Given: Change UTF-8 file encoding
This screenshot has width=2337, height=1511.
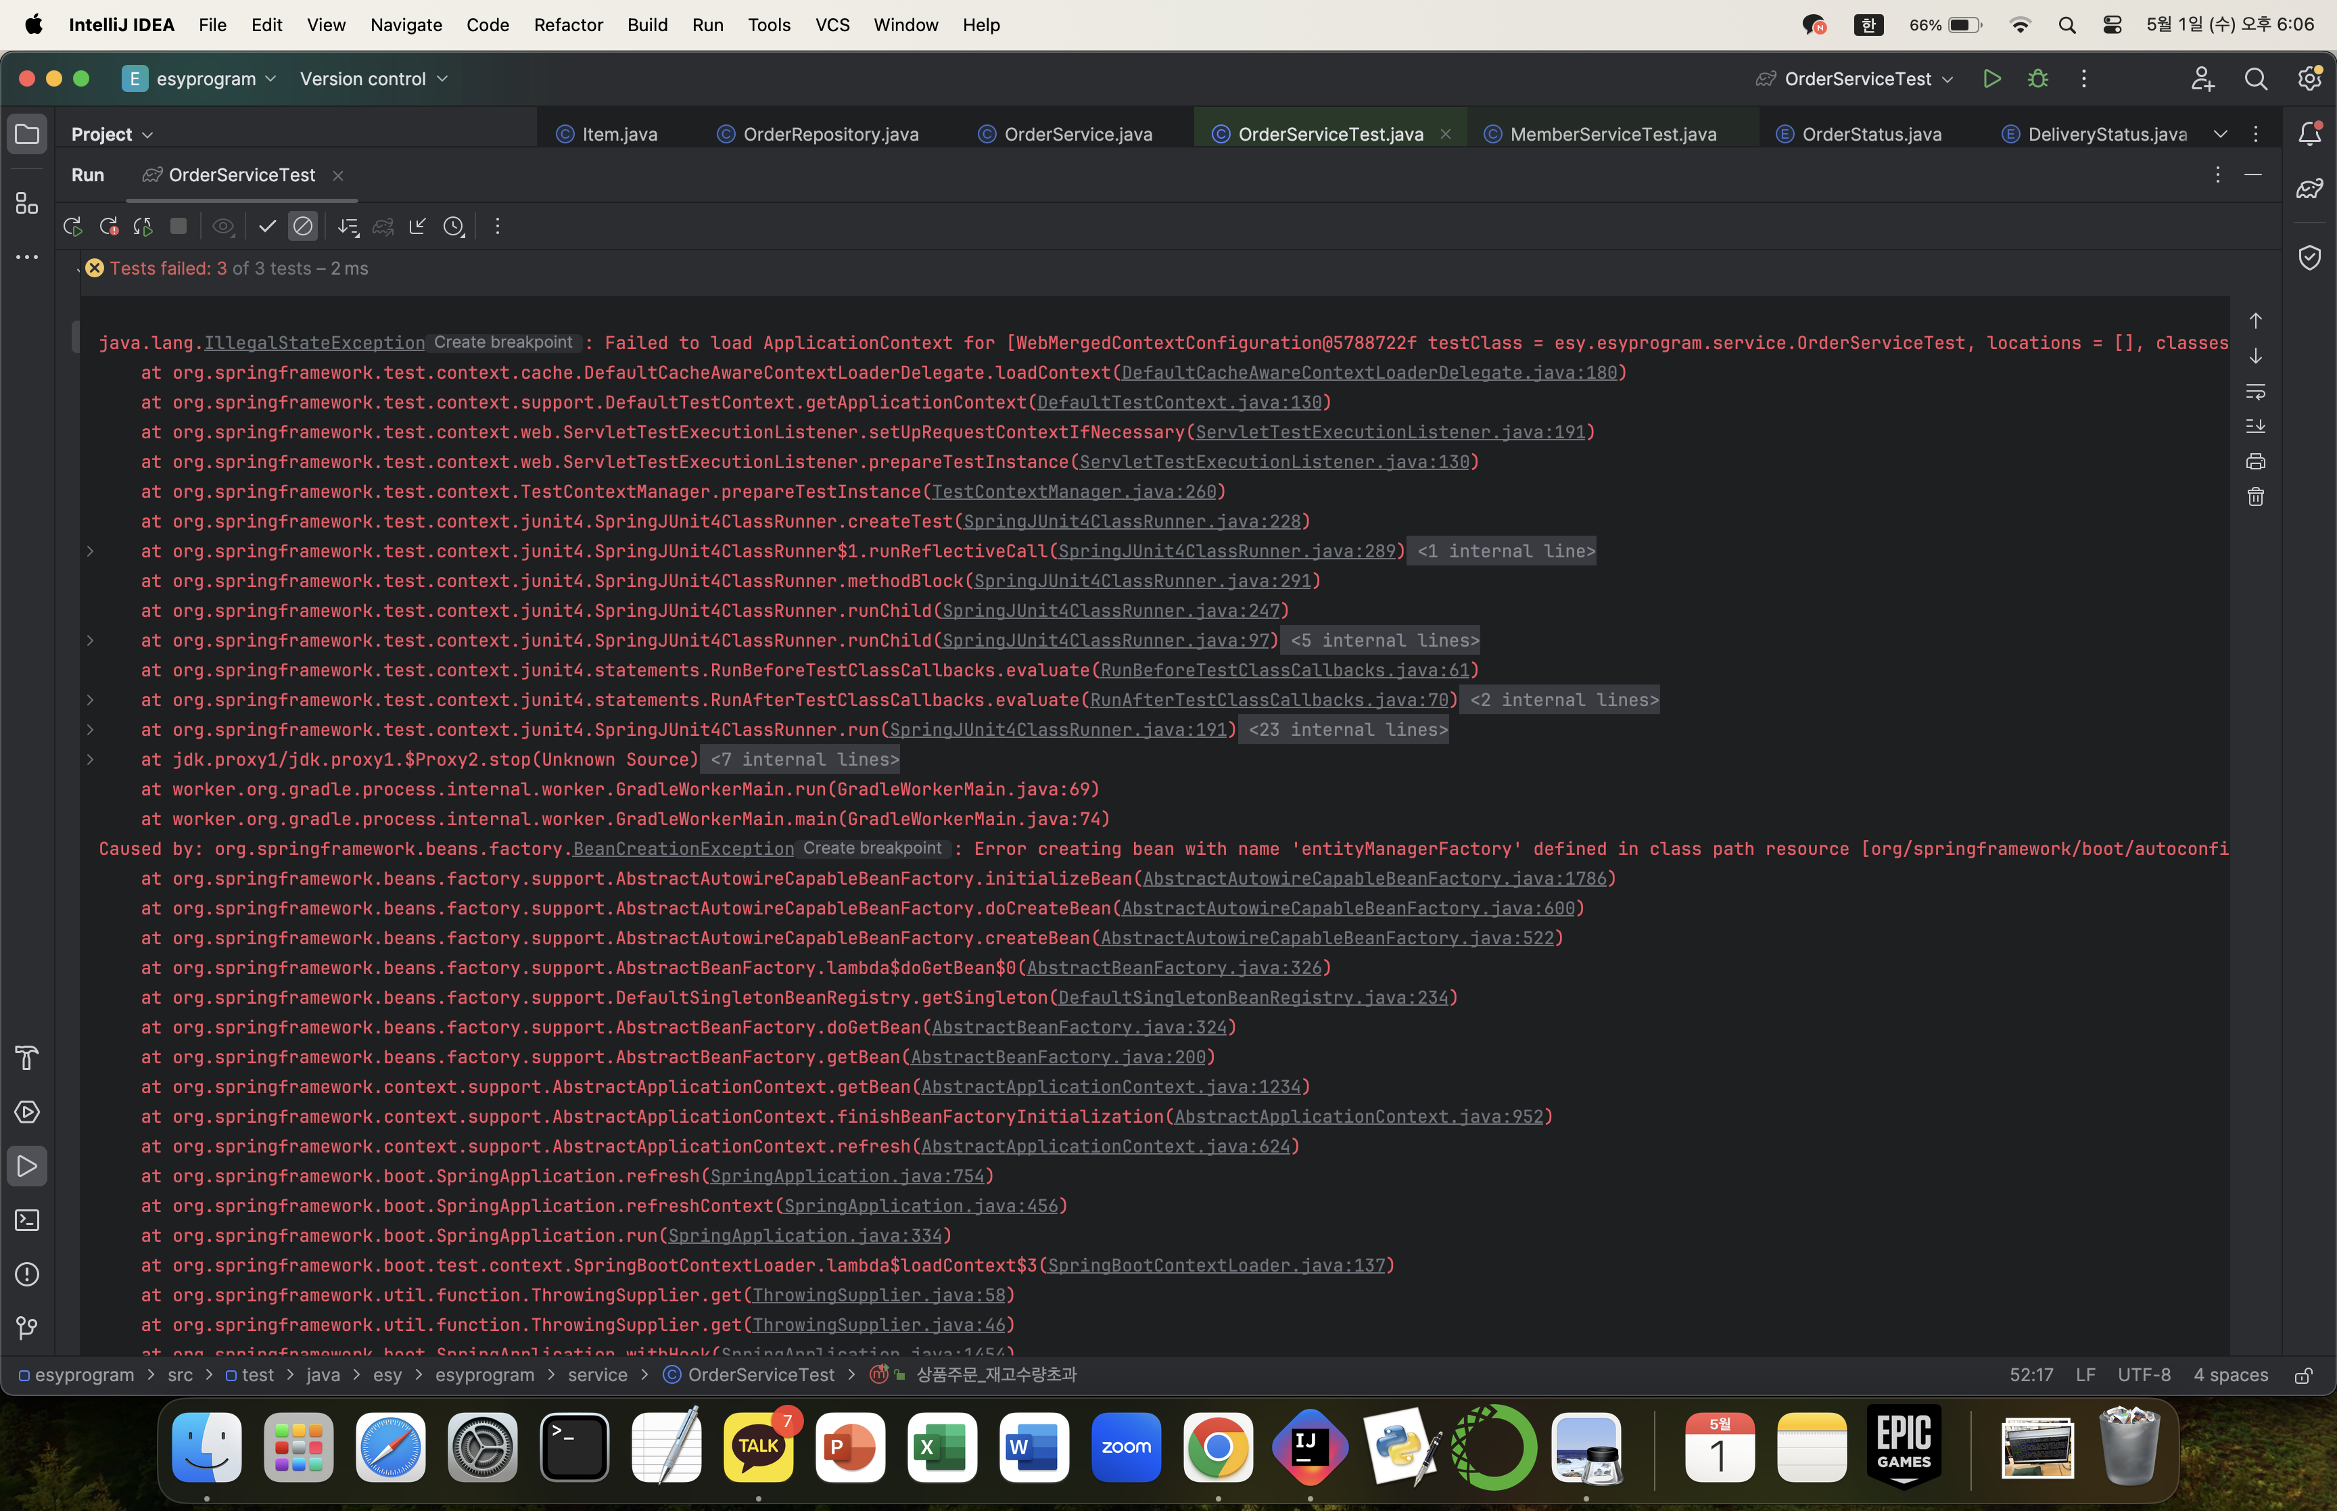Looking at the screenshot, I should pos(2144,1374).
